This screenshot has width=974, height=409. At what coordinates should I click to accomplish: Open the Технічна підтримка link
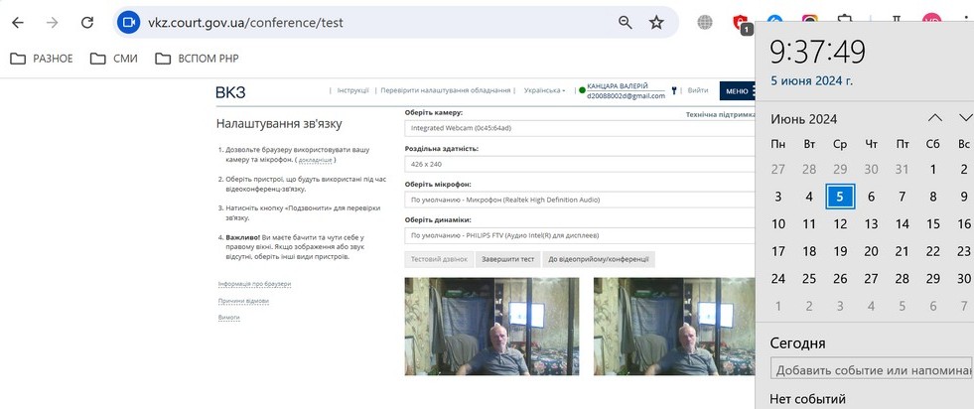(x=721, y=115)
